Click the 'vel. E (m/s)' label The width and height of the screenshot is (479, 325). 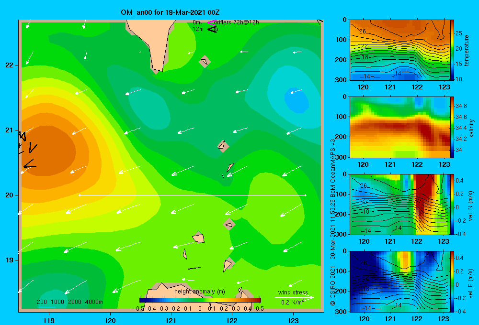(471, 283)
